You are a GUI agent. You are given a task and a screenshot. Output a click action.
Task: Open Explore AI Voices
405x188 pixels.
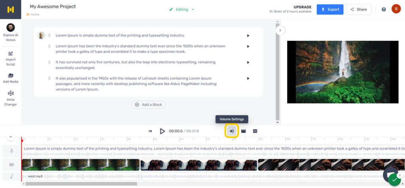(11, 32)
